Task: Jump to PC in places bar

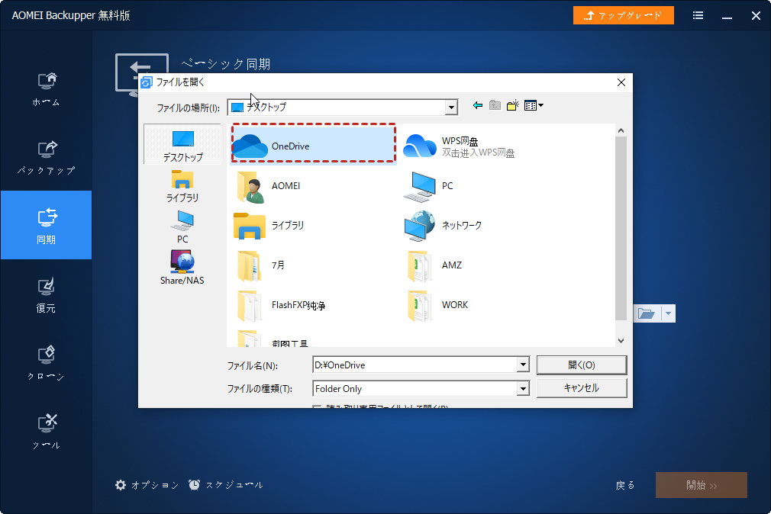Action: pos(182,227)
